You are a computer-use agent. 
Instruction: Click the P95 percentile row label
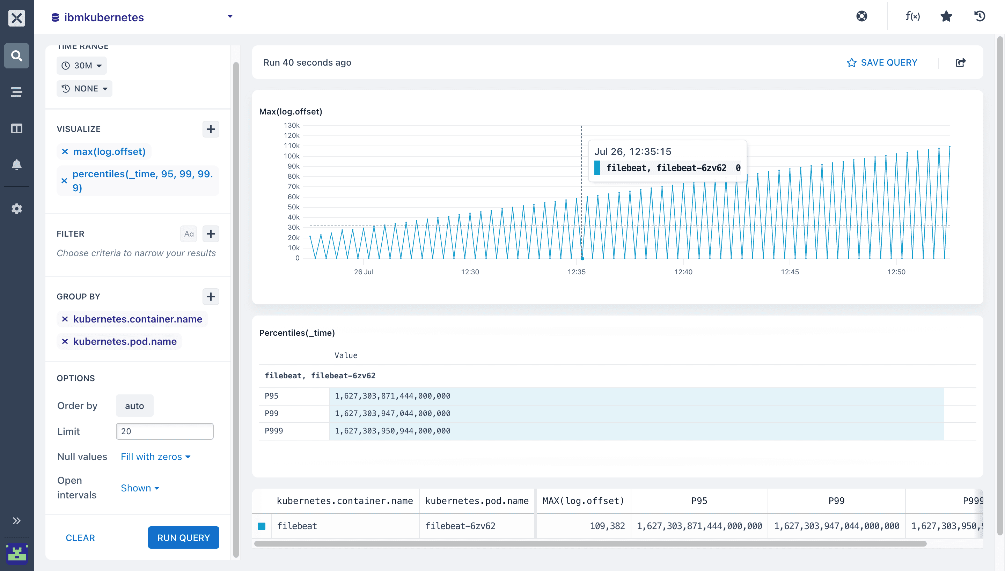pos(271,396)
